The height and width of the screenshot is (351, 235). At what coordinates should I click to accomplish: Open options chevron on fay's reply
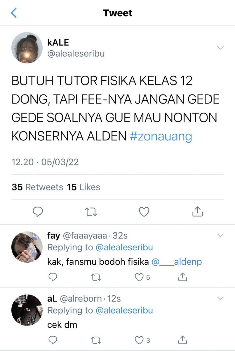[x=220, y=235]
